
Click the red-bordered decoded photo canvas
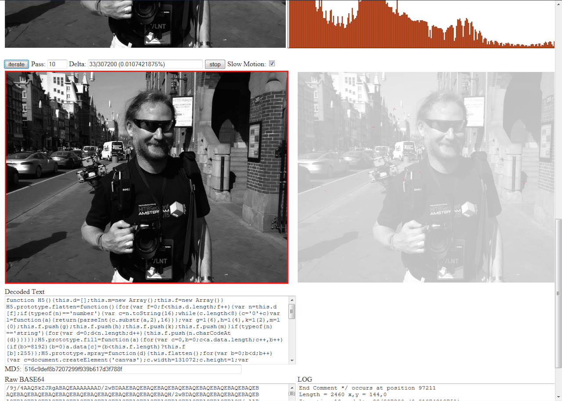point(147,177)
